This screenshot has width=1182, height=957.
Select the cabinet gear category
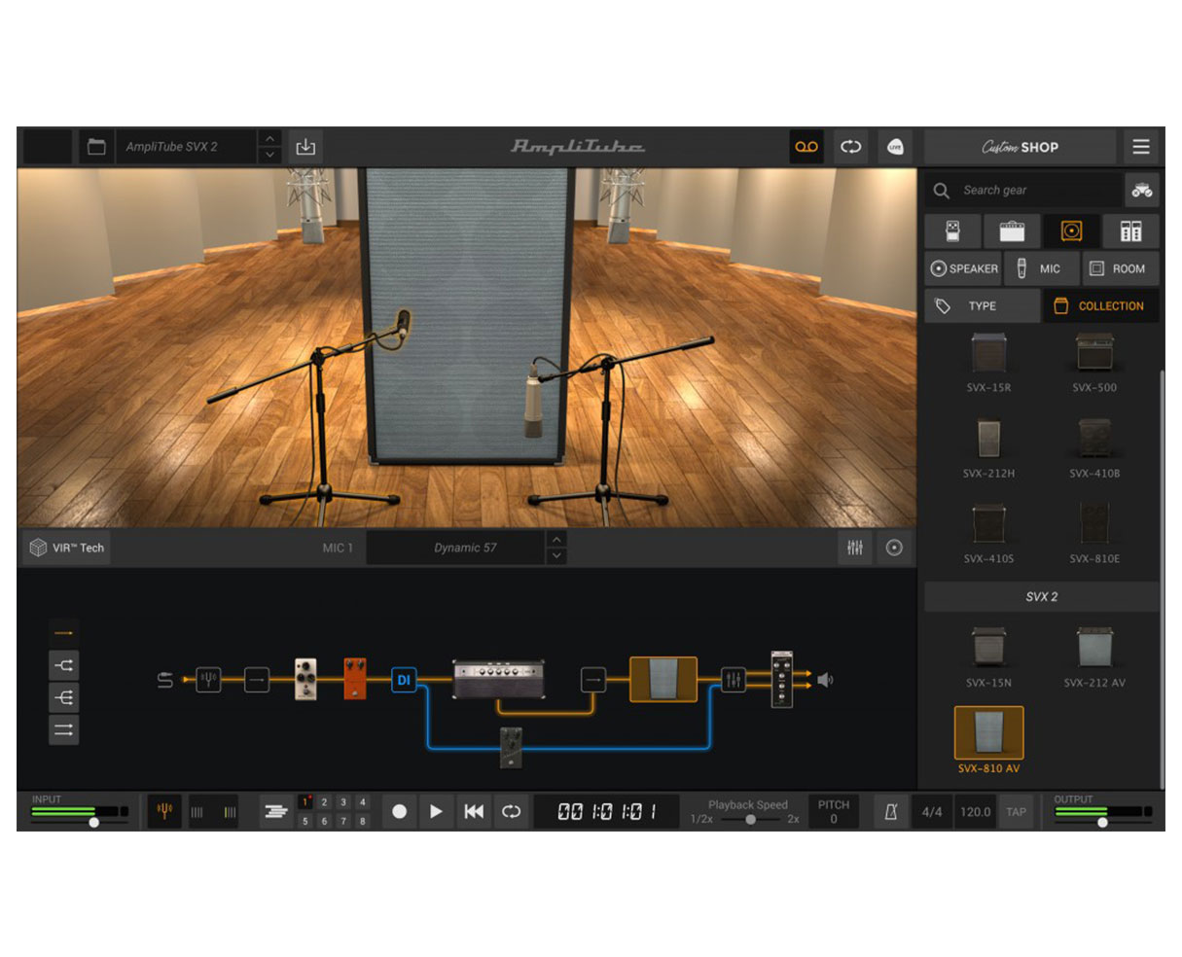click(x=1071, y=231)
